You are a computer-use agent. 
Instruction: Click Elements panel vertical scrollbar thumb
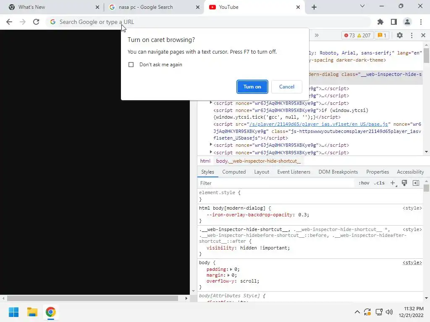tap(426, 56)
